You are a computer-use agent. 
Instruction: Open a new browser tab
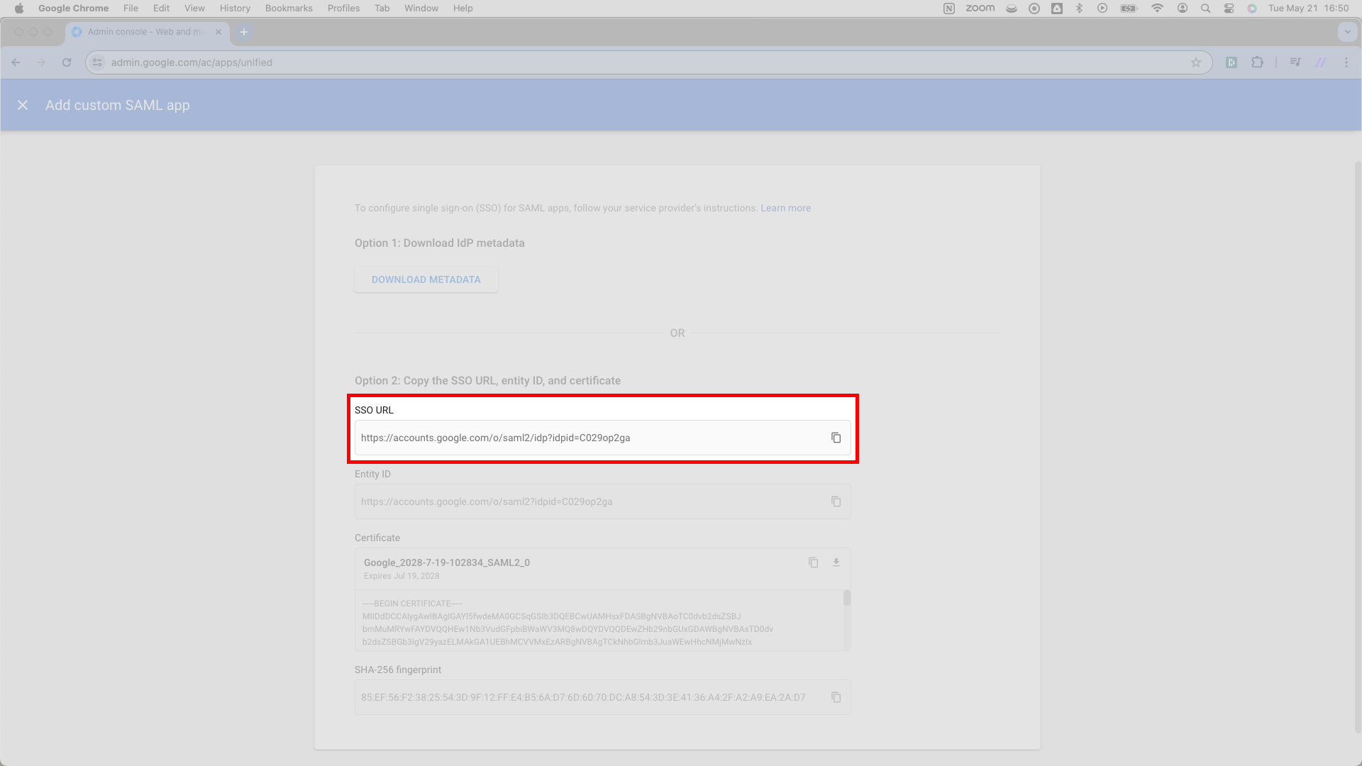tap(244, 32)
